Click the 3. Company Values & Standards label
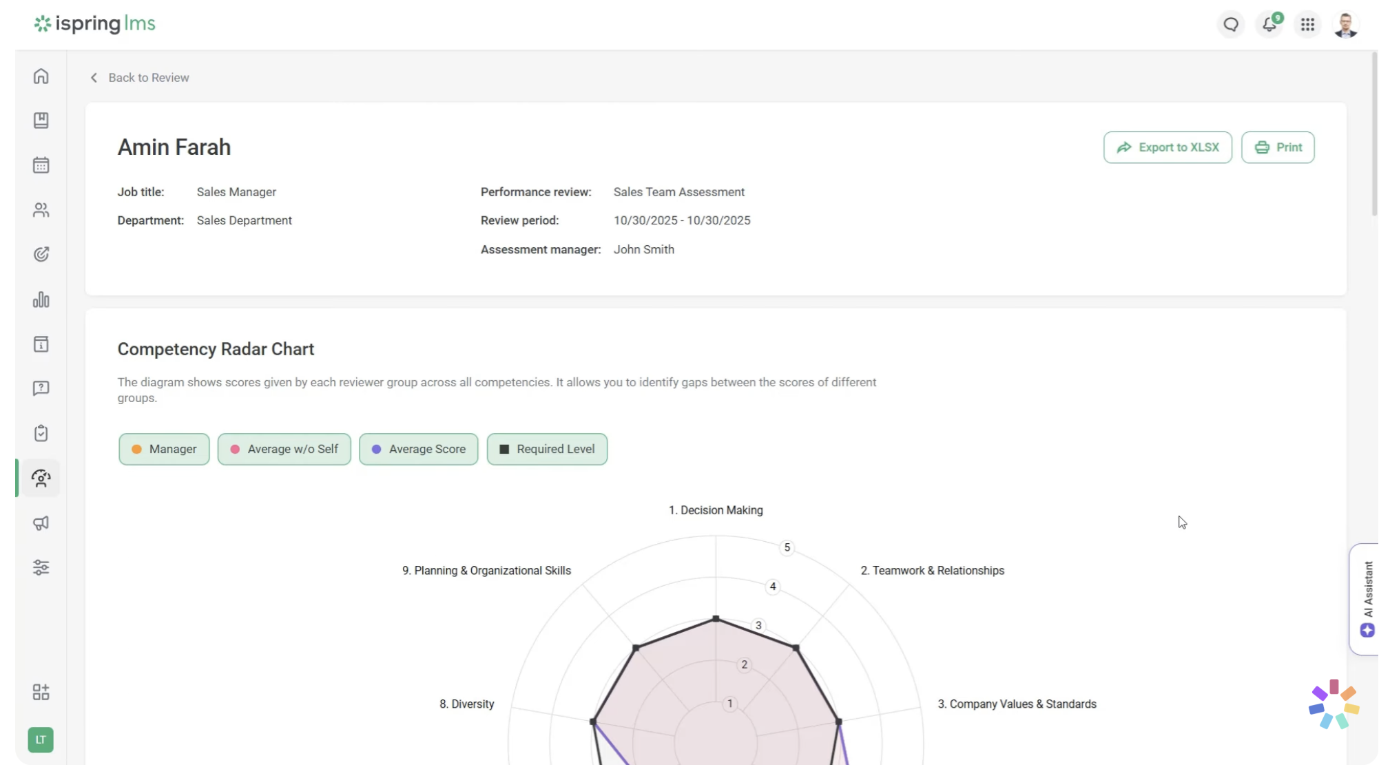This screenshot has height=778, width=1390. 1017,704
